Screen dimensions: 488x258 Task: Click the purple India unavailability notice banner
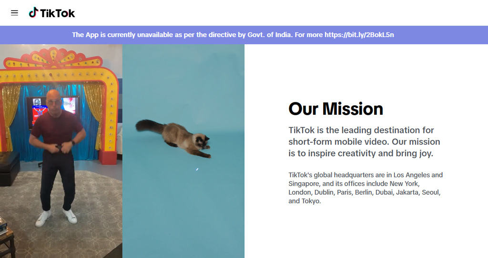pos(244,35)
